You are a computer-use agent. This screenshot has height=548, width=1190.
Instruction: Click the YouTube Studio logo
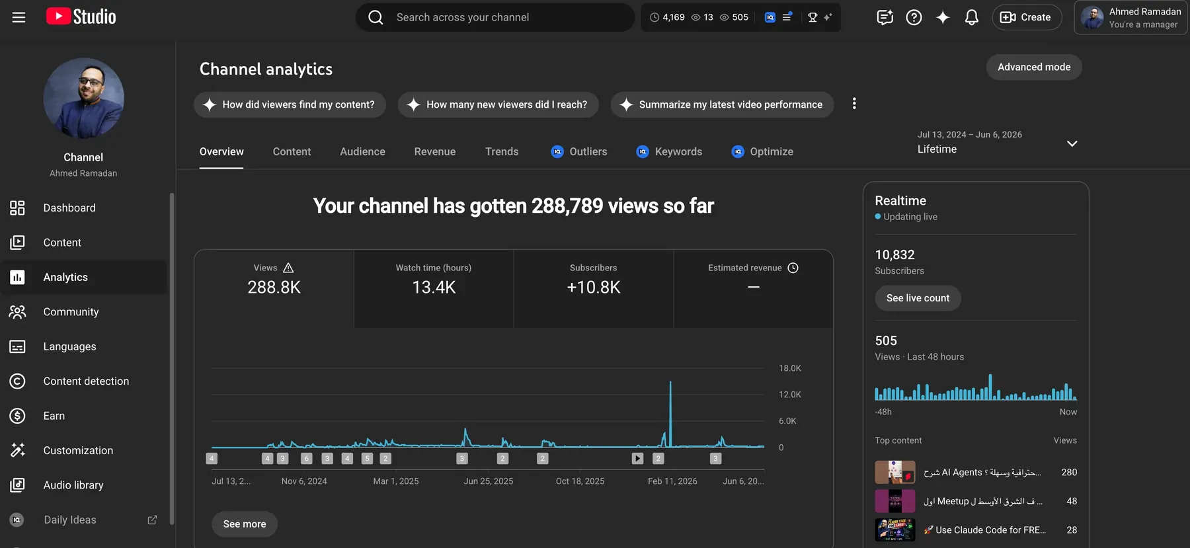point(81,17)
